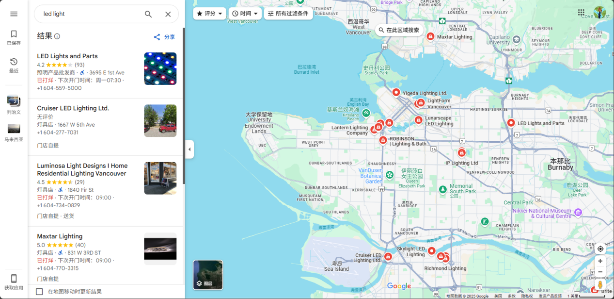This screenshot has height=299, width=614.
Task: Click phone number +1 604-559-5000
Action: coord(59,88)
